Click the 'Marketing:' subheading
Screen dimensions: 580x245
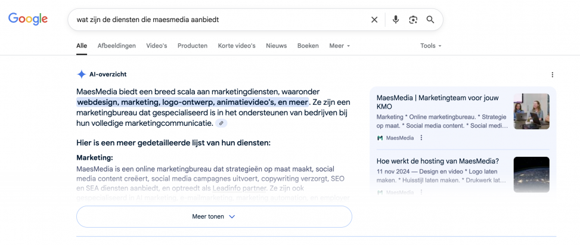click(x=95, y=157)
